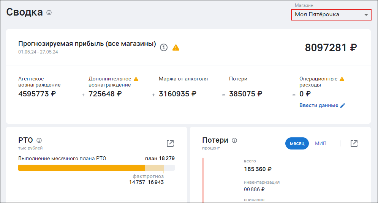Open the Потери card in external view
Viewport: 378px width, 203px height.
click(354, 143)
